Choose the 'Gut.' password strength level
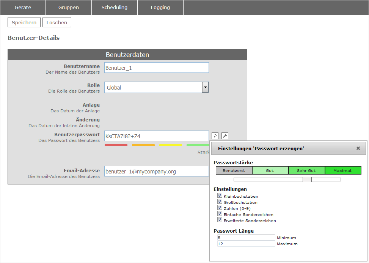Image resolution: width=369 pixels, height=263 pixels. [270, 170]
